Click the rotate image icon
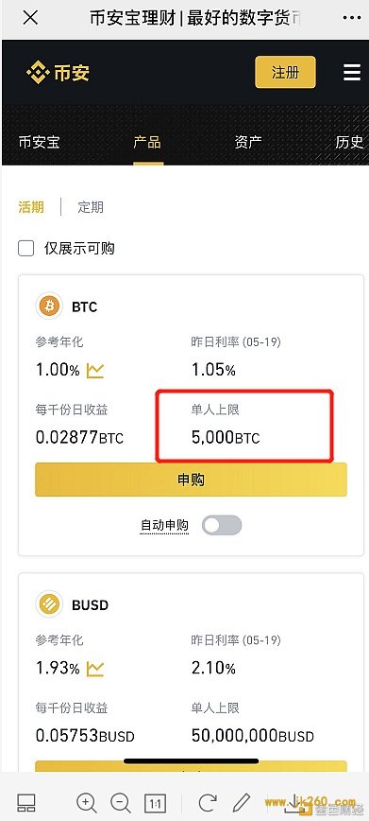This screenshot has width=369, height=821. coord(208,803)
